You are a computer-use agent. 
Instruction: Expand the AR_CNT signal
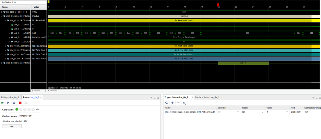[x=9, y=42]
